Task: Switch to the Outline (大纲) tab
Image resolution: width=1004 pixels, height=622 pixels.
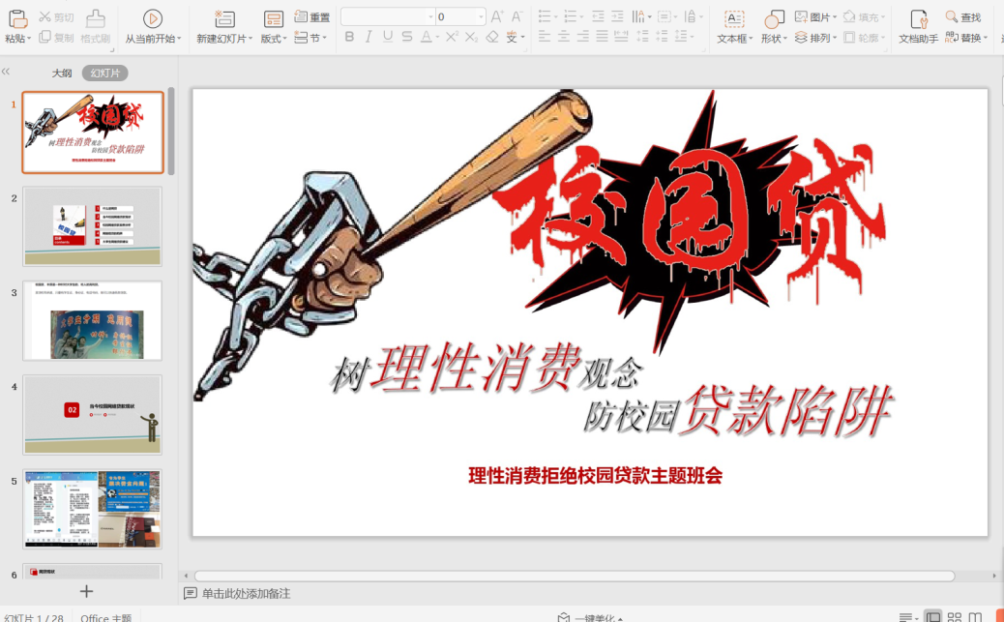Action: coord(62,74)
